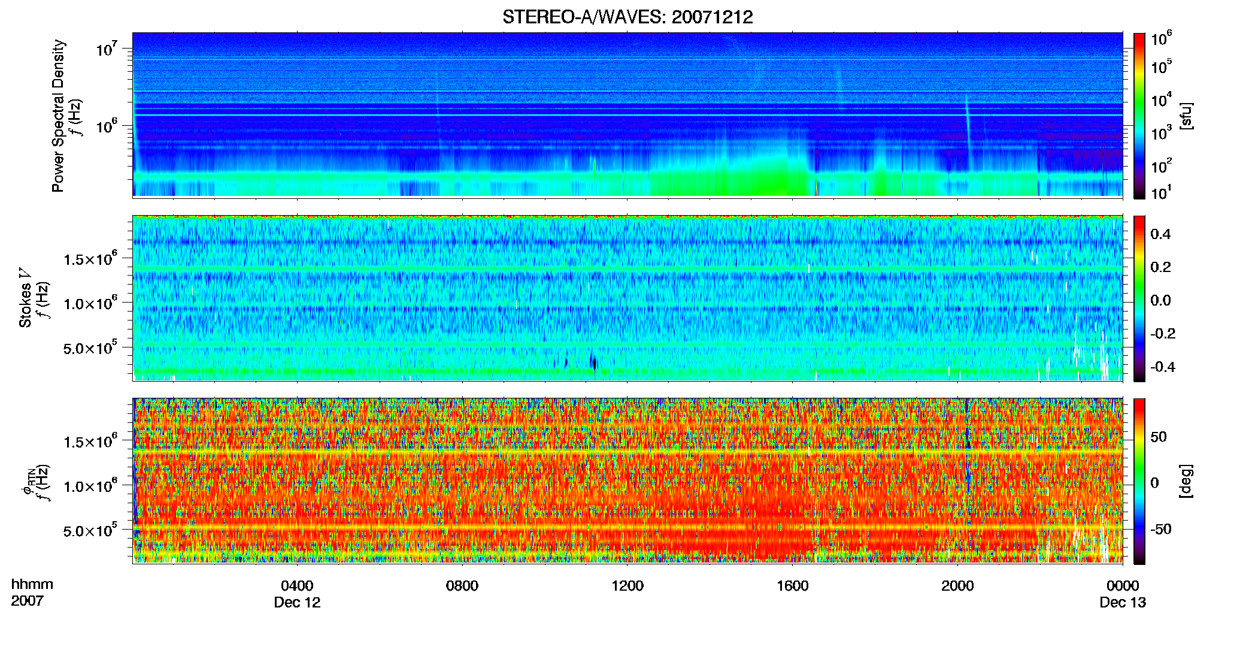Image resolution: width=1255 pixels, height=647 pixels.
Task: Click the 0400 time axis tick label
Action: pos(297,586)
